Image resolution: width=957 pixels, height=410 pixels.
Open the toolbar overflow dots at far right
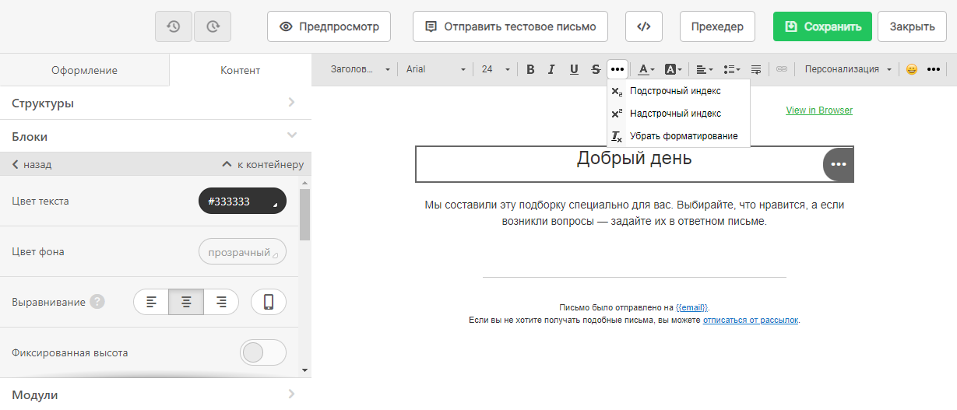click(x=934, y=69)
